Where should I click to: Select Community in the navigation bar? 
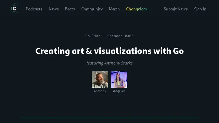pos(92,9)
